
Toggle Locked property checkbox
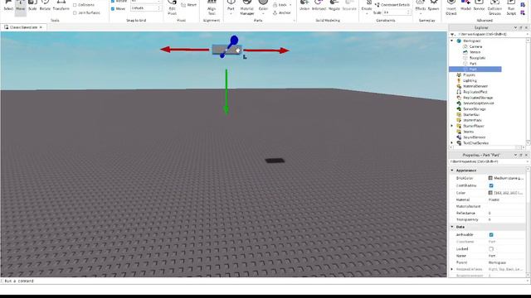491,249
